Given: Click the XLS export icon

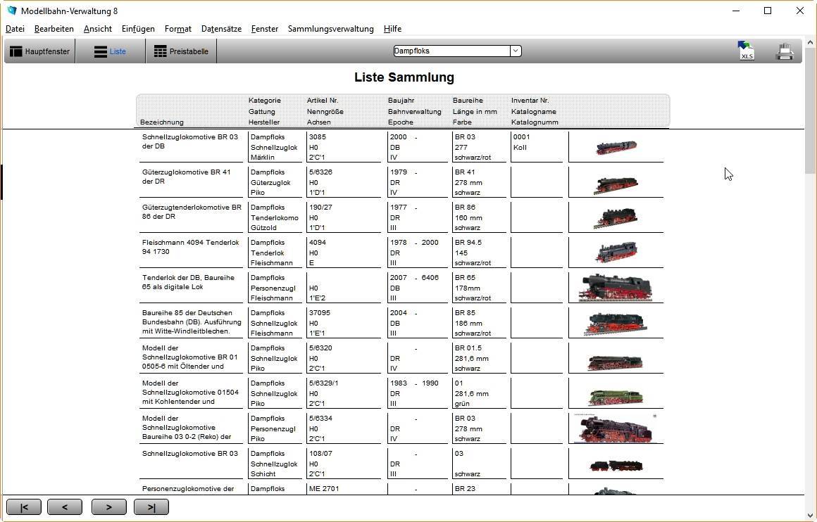Looking at the screenshot, I should pyautogui.click(x=746, y=51).
